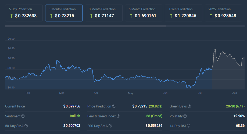Click the dashed forecast peak on the chart
The height and width of the screenshot is (134, 247).
pos(215,49)
